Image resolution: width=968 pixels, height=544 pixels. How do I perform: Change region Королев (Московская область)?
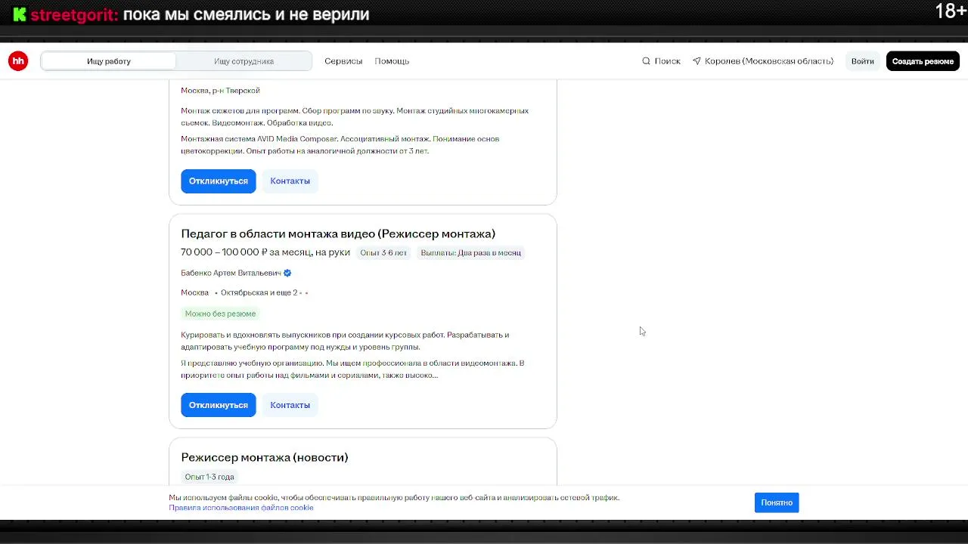click(763, 61)
